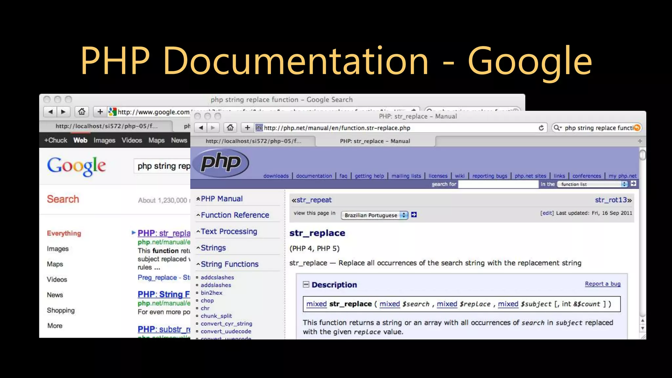The width and height of the screenshot is (672, 378).
Task: Click the mixed return type link
Action: coord(316,304)
